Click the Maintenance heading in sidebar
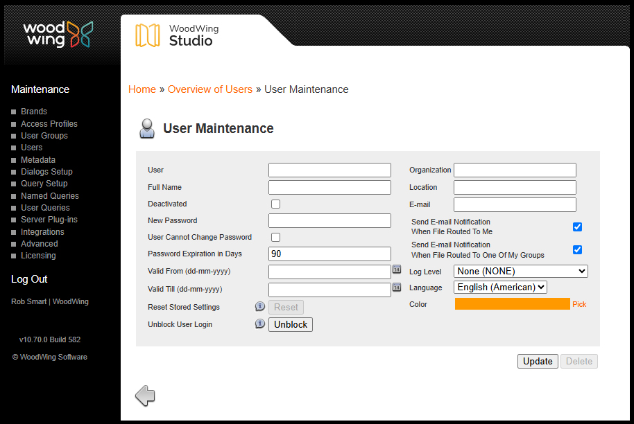 point(40,89)
